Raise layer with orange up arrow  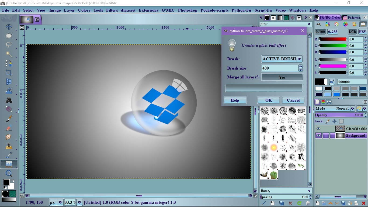point(331,203)
